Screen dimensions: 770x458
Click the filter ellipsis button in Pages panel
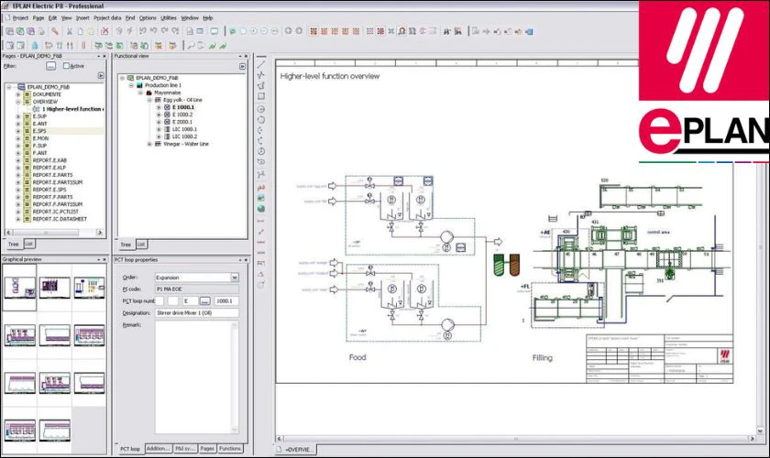50,66
